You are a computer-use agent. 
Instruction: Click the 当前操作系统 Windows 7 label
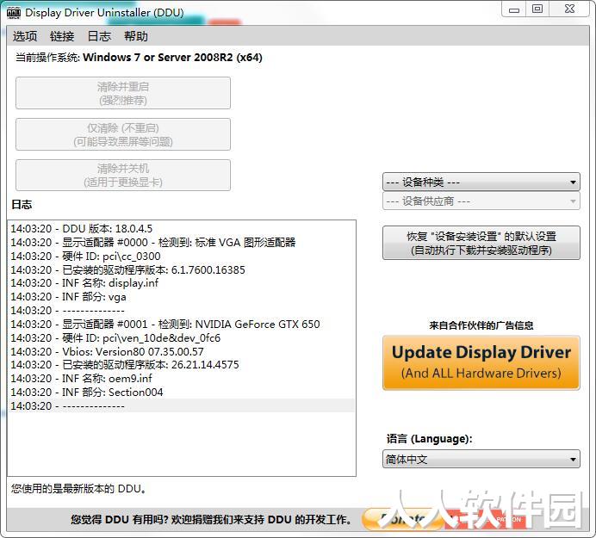pyautogui.click(x=139, y=58)
